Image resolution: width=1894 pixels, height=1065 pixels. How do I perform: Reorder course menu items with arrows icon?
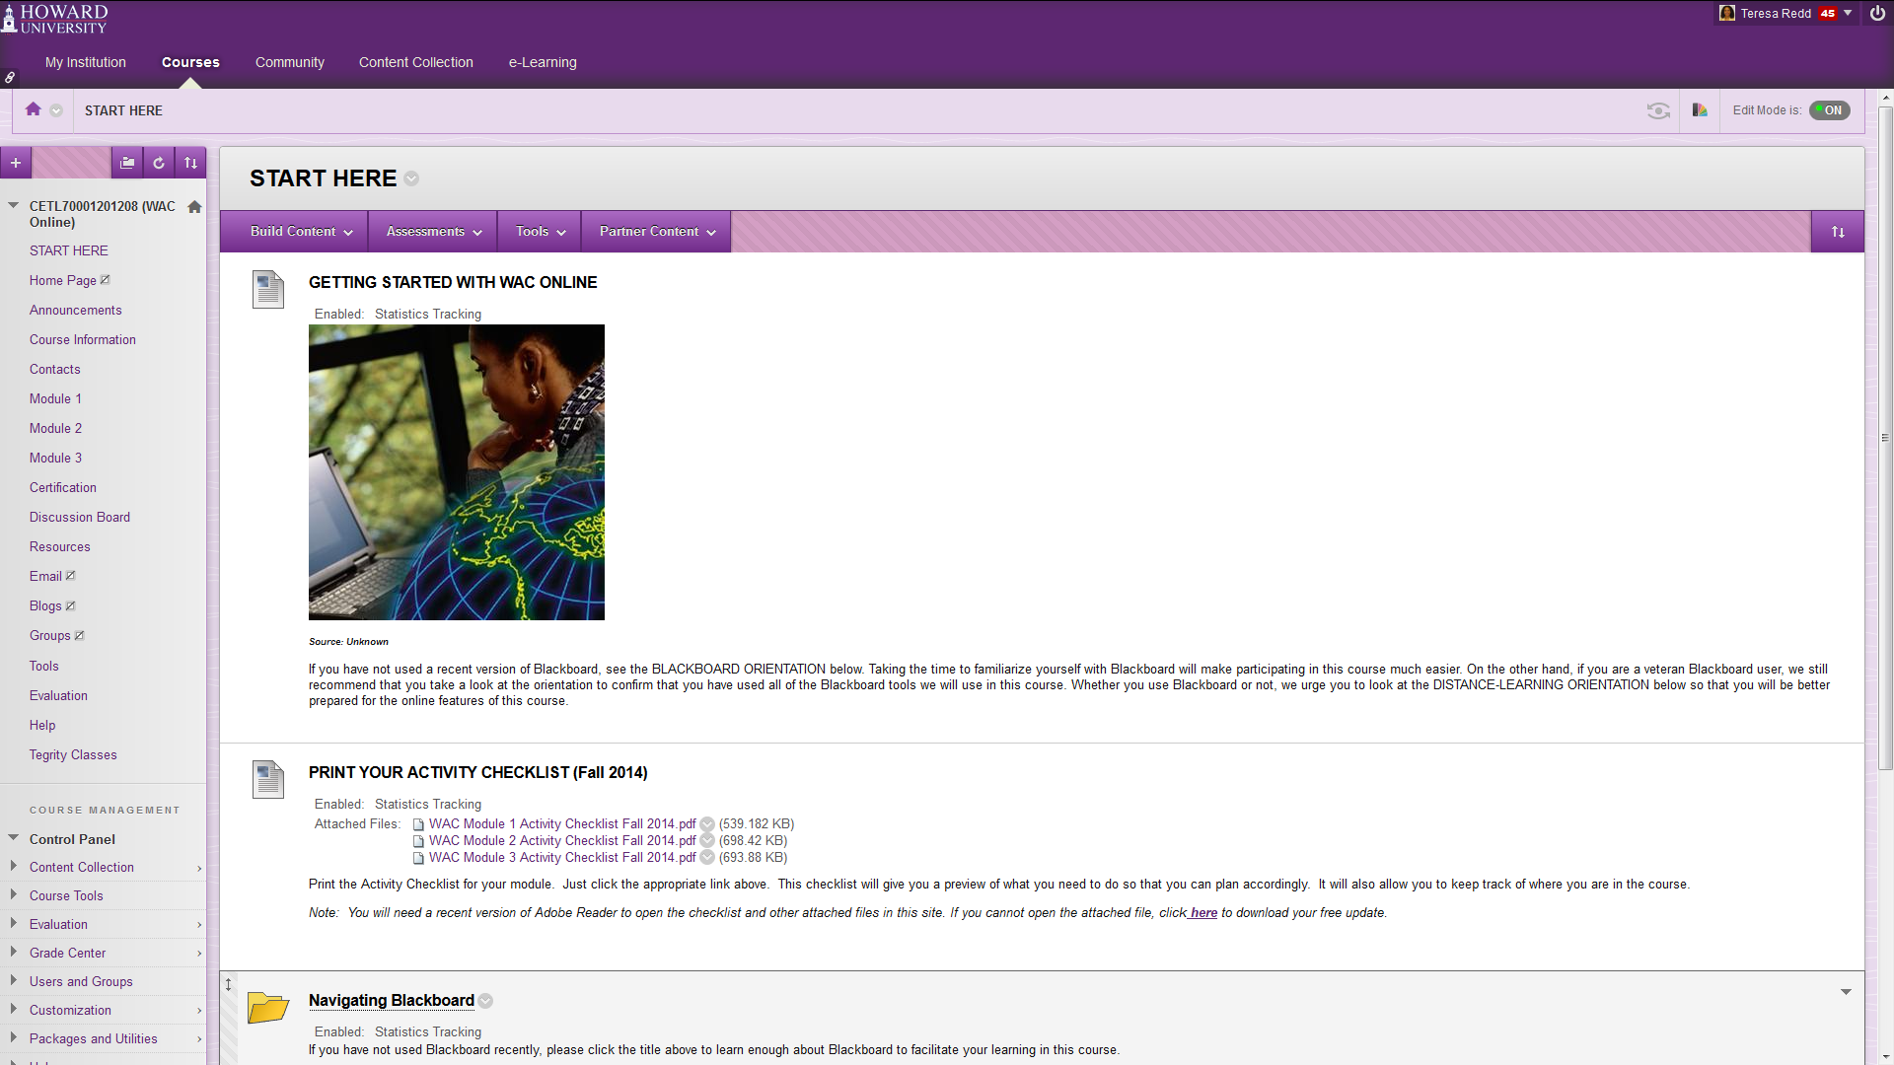pyautogui.click(x=190, y=163)
